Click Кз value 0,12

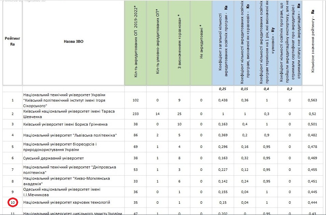click(245, 169)
